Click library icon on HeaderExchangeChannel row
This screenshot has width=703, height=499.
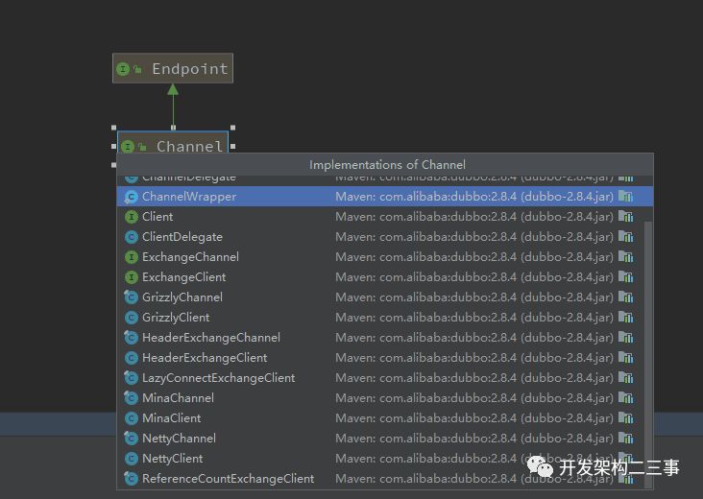[x=626, y=337]
